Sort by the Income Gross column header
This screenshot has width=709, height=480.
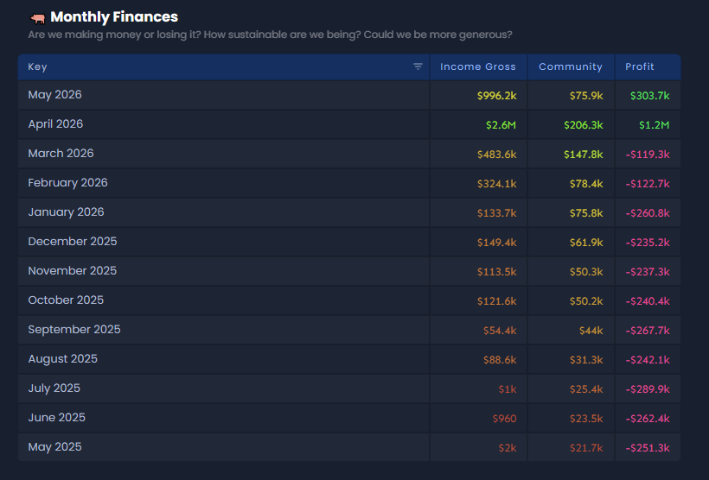click(x=477, y=66)
